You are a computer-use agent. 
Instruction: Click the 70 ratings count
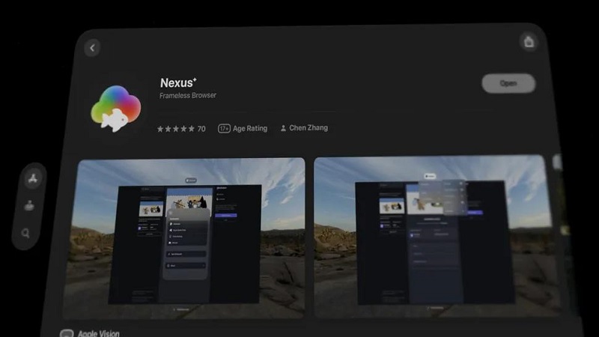201,129
